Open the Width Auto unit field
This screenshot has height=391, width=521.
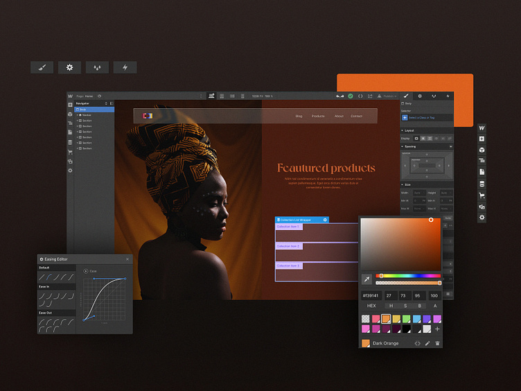pos(419,193)
